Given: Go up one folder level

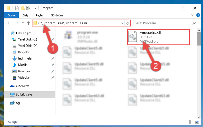Looking at the screenshot, I should point(28,23).
